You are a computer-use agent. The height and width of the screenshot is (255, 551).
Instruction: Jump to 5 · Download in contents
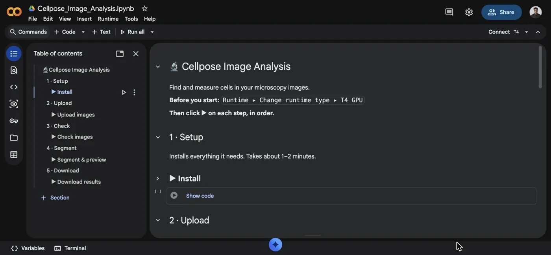(x=63, y=170)
